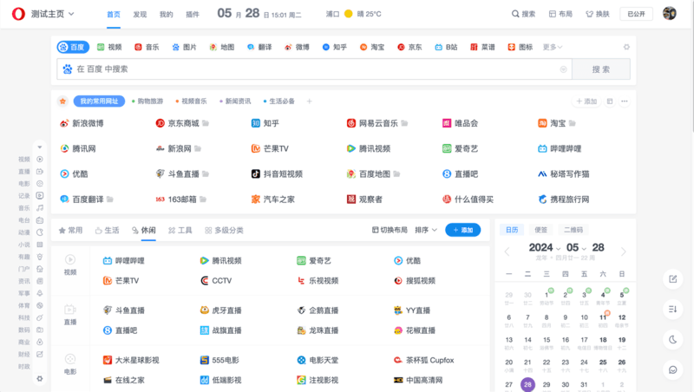Screen dimensions: 694x392
Task: Go to previous month in calendar
Action: click(507, 252)
